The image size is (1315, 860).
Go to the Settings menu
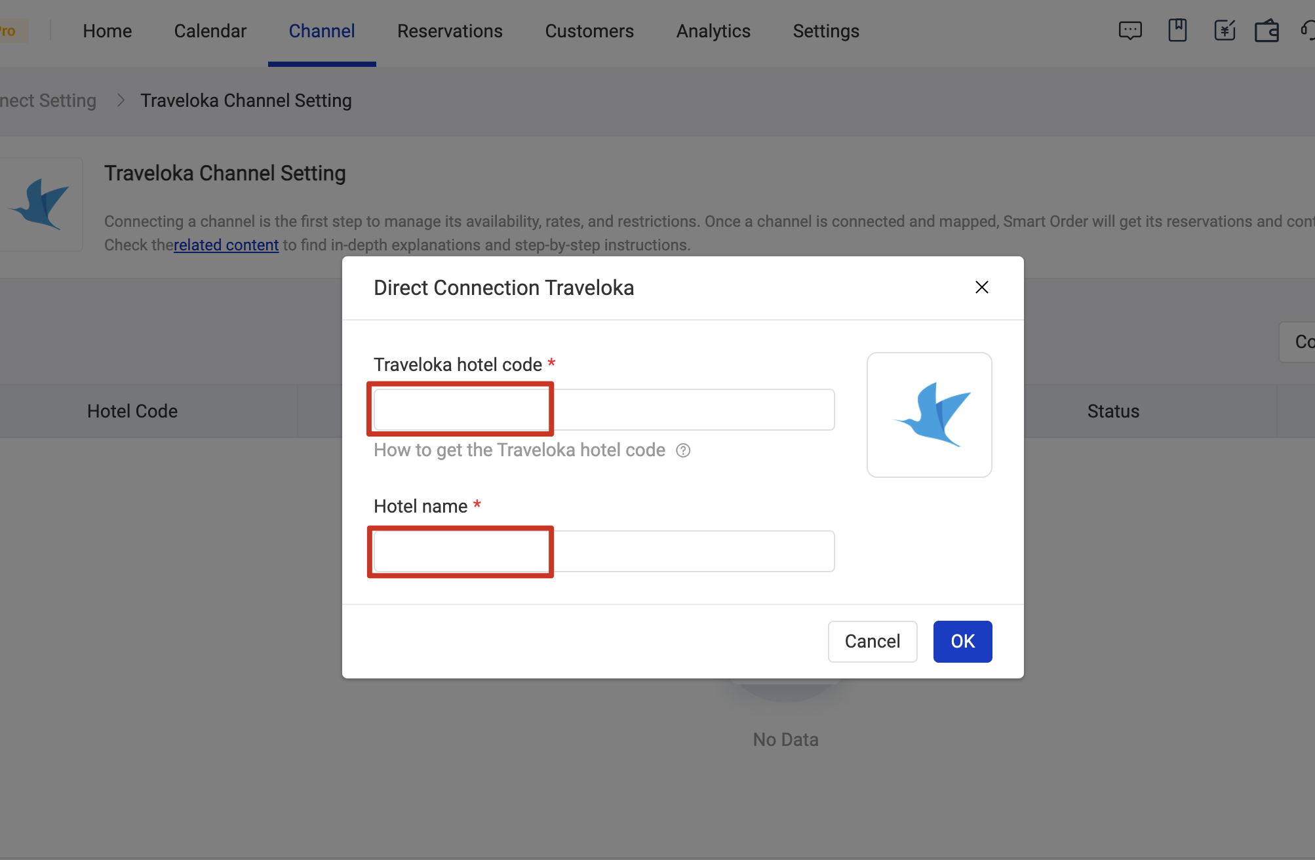(825, 31)
